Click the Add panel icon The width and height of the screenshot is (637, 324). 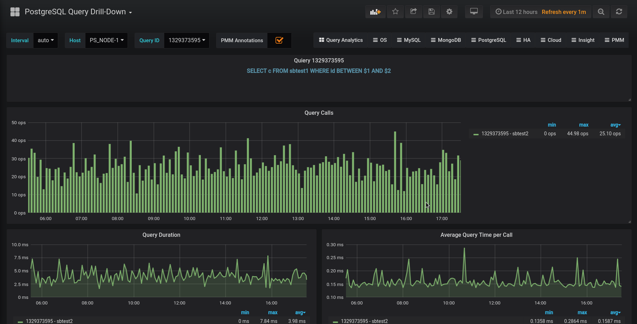point(375,12)
